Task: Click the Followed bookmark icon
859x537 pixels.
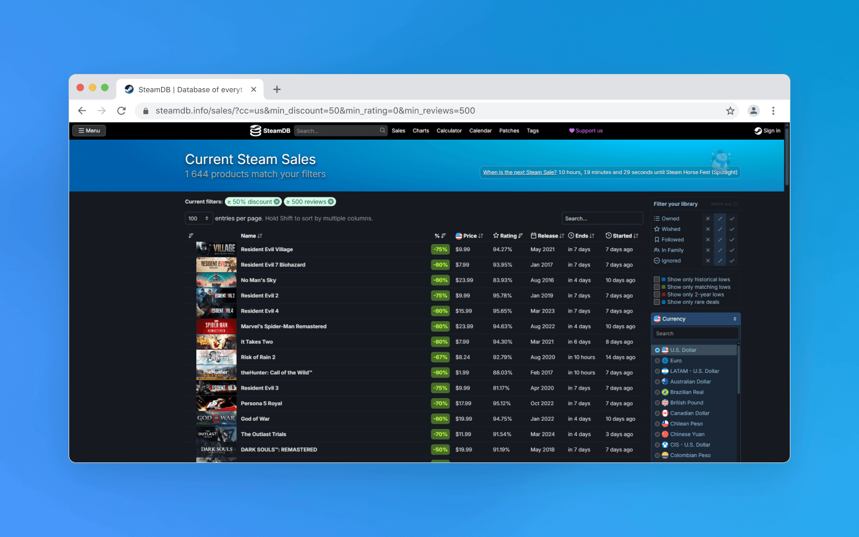Action: click(x=657, y=239)
